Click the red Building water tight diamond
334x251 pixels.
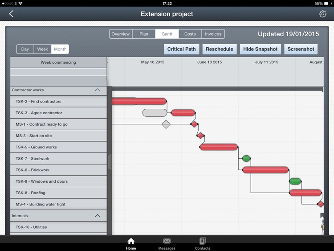(321, 204)
